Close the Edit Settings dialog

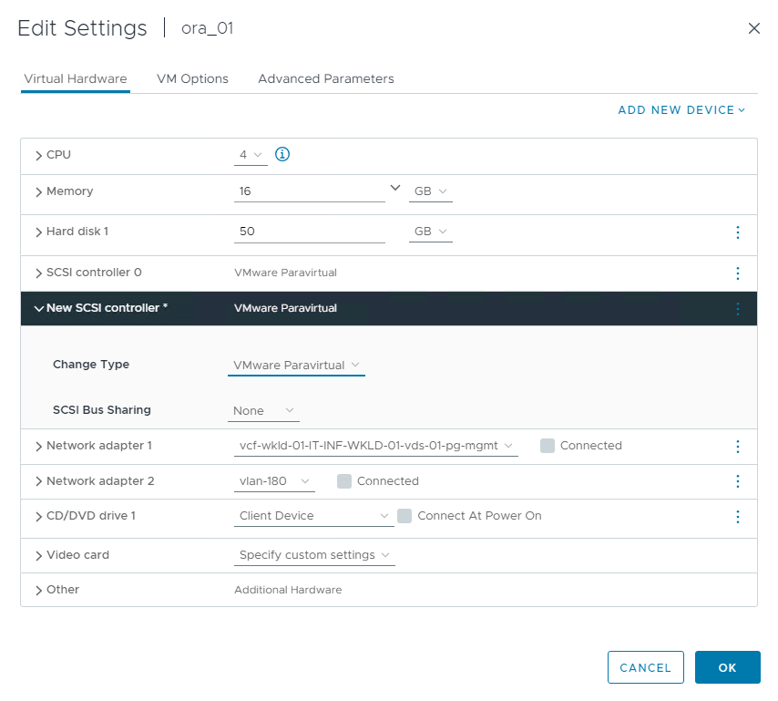(753, 28)
